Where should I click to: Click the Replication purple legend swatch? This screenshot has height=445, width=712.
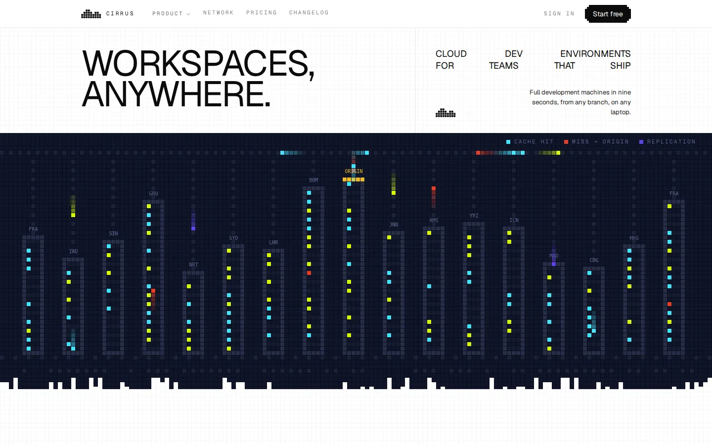(x=641, y=142)
